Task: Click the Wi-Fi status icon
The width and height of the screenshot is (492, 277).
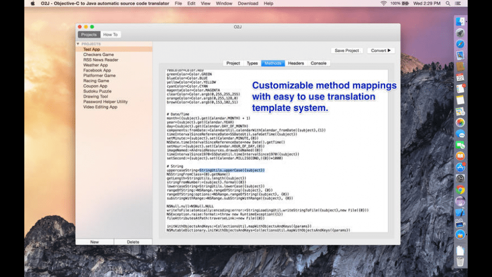Action: coord(383,3)
